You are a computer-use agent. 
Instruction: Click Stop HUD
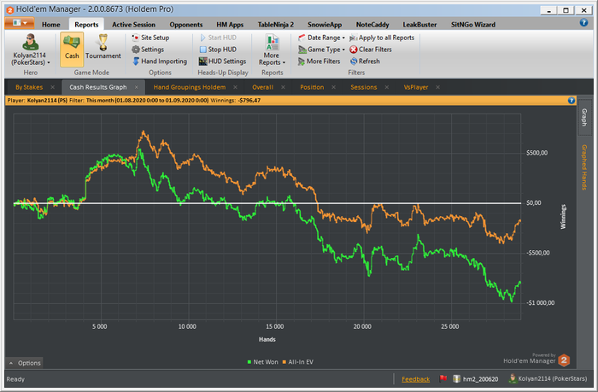coord(218,50)
